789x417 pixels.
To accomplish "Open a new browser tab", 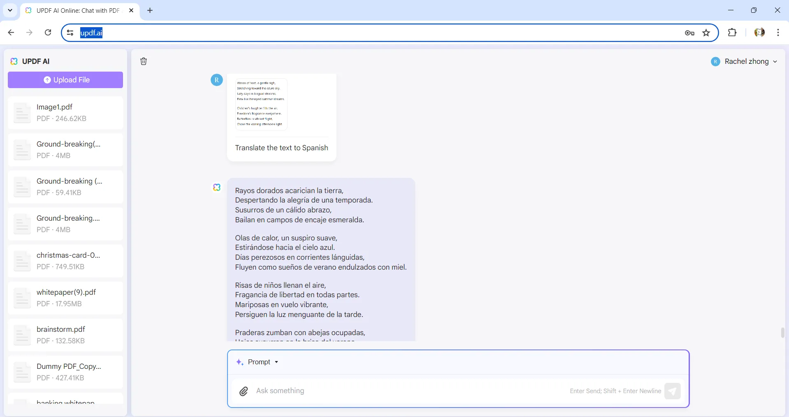I will pyautogui.click(x=150, y=10).
